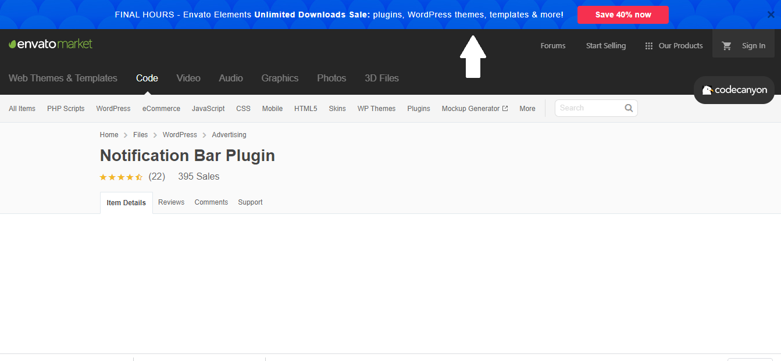This screenshot has height=361, width=781.
Task: Go to Home breadcrumb
Action: point(109,135)
